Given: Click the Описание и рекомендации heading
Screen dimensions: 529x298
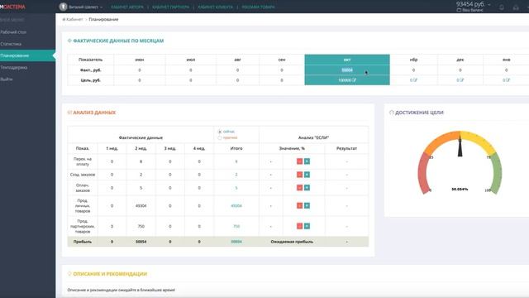Looking at the screenshot, I should pos(110,274).
